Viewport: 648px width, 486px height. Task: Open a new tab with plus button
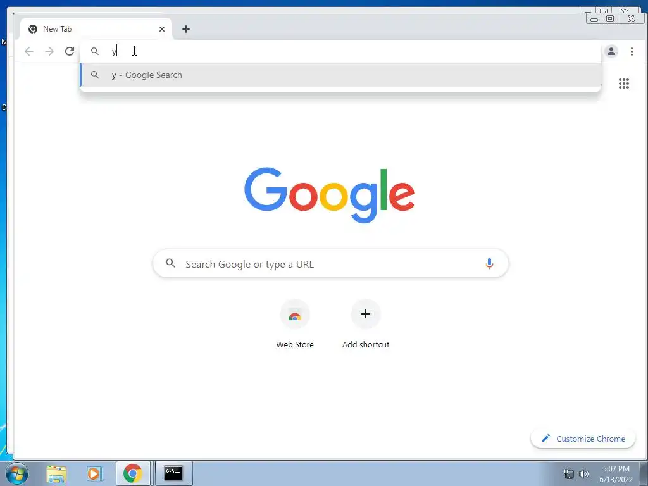click(x=186, y=29)
